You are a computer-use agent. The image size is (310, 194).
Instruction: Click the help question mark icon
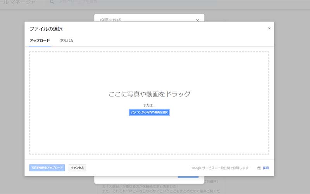pos(259,168)
